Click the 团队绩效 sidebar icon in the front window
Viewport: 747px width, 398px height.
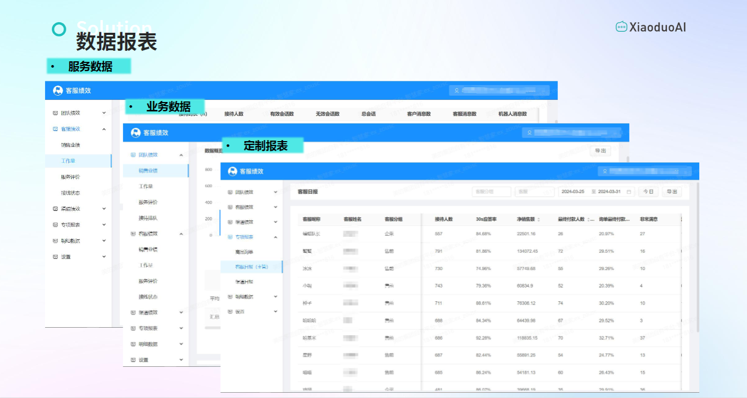[x=230, y=192]
